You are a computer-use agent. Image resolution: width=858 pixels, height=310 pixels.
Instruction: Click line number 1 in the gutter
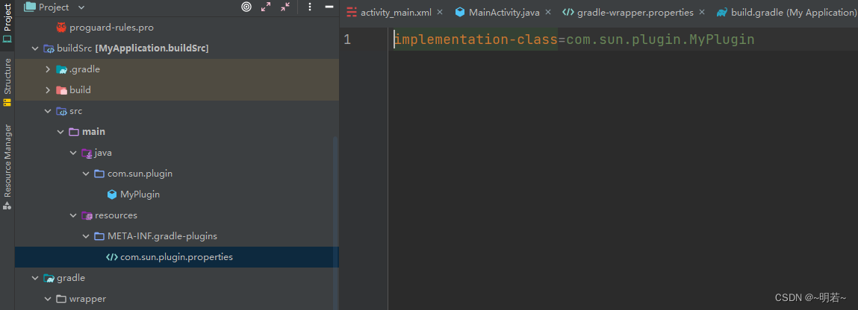347,39
